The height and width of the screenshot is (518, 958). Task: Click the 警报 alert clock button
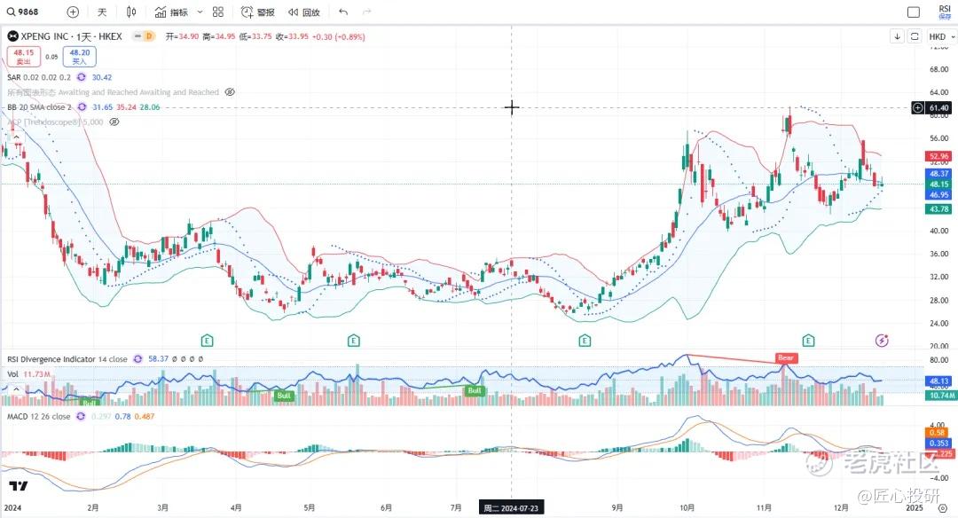[x=258, y=12]
